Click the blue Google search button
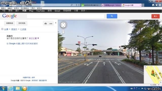The width and height of the screenshot is (162, 91). tap(112, 16)
